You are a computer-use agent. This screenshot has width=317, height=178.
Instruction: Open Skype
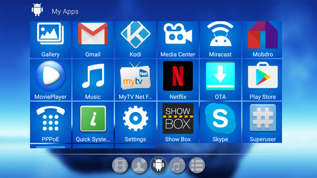pyautogui.click(x=220, y=123)
